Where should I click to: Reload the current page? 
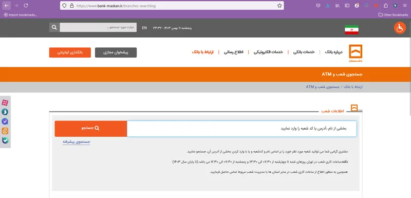26,6
